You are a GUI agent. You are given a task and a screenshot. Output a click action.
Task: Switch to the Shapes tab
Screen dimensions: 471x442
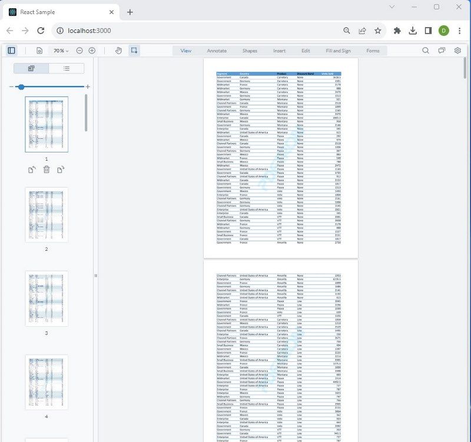pos(250,51)
